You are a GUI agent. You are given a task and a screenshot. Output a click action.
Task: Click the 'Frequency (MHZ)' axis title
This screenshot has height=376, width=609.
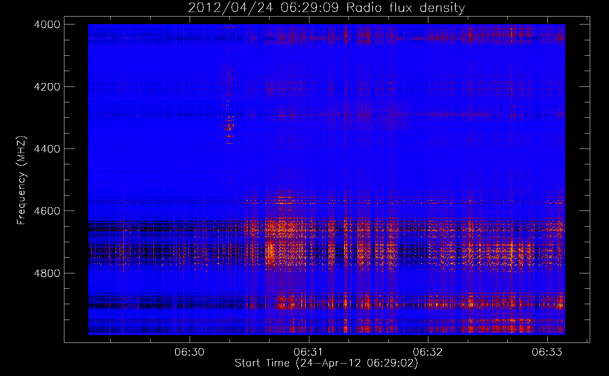22,180
